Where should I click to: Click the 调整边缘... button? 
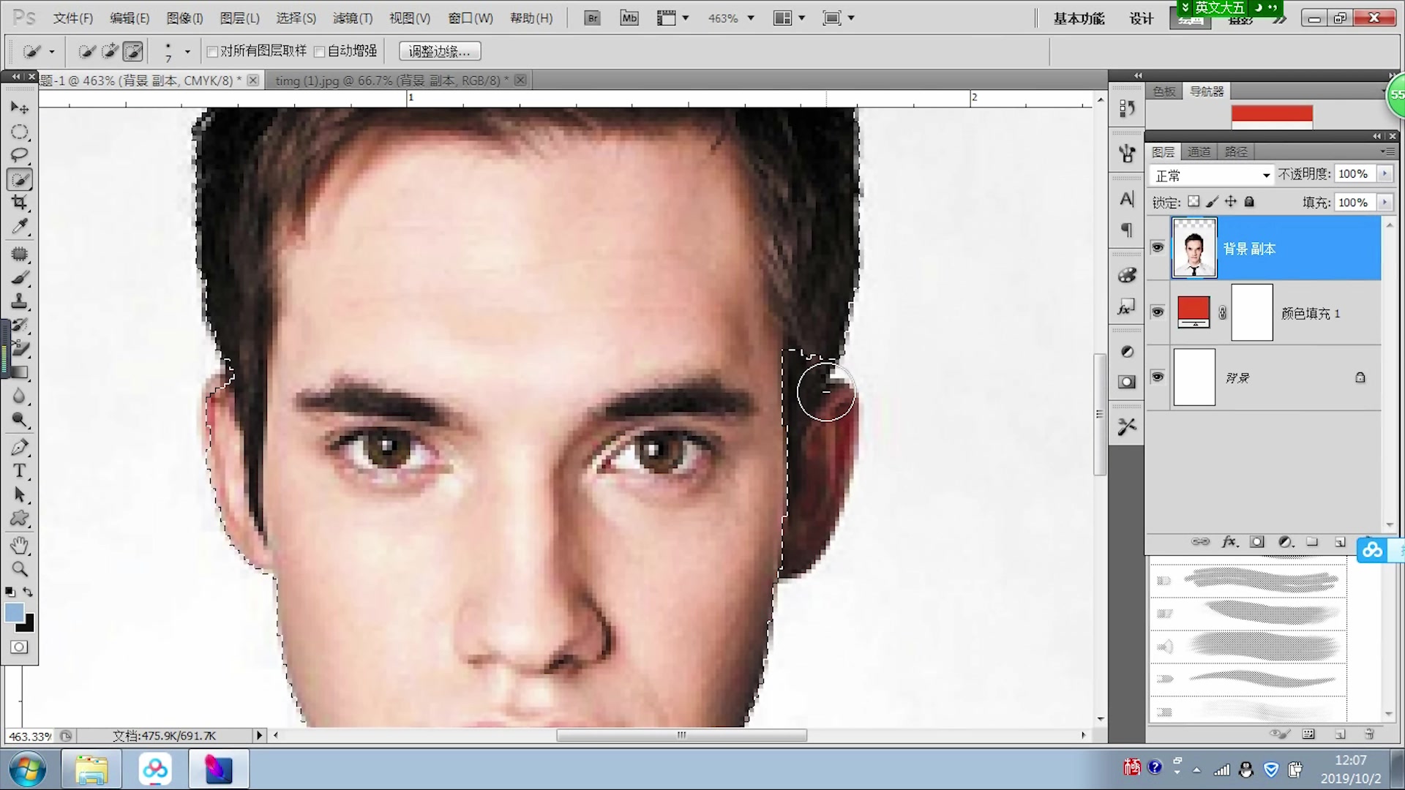tap(440, 51)
